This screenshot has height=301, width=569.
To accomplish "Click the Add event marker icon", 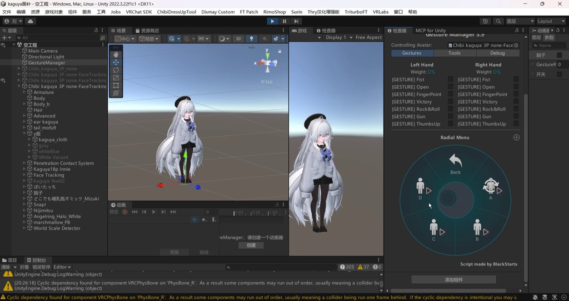I will (x=214, y=220).
